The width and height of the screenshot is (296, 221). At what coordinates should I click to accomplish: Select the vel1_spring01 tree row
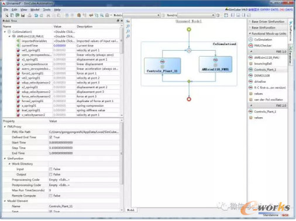point(61,50)
